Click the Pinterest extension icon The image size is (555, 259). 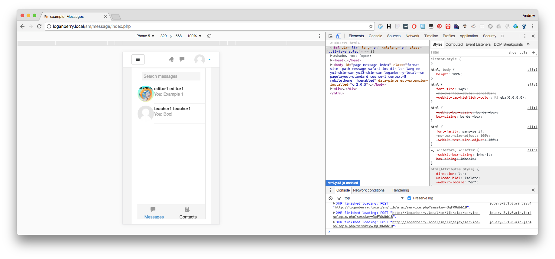440,26
